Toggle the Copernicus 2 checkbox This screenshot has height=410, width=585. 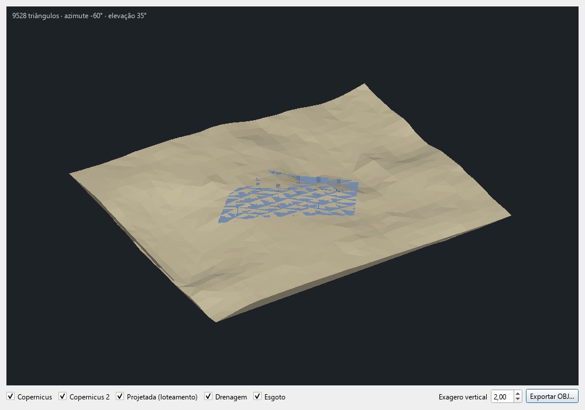click(63, 397)
